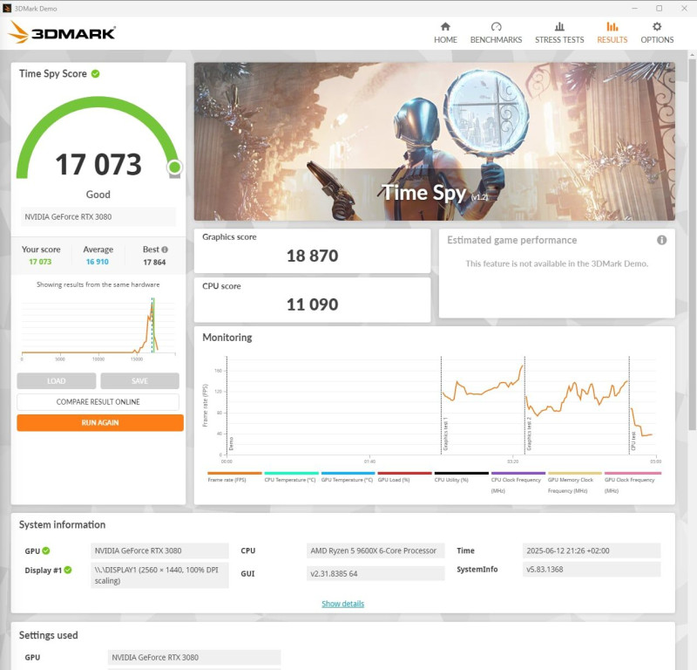Maximize the 3DMark Demo window

click(660, 9)
